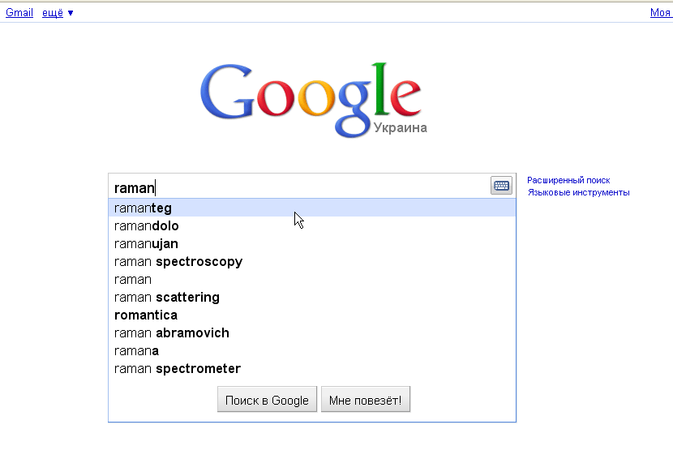Click the raman search input field
Viewport: 673px width, 459px height.
pos(300,187)
